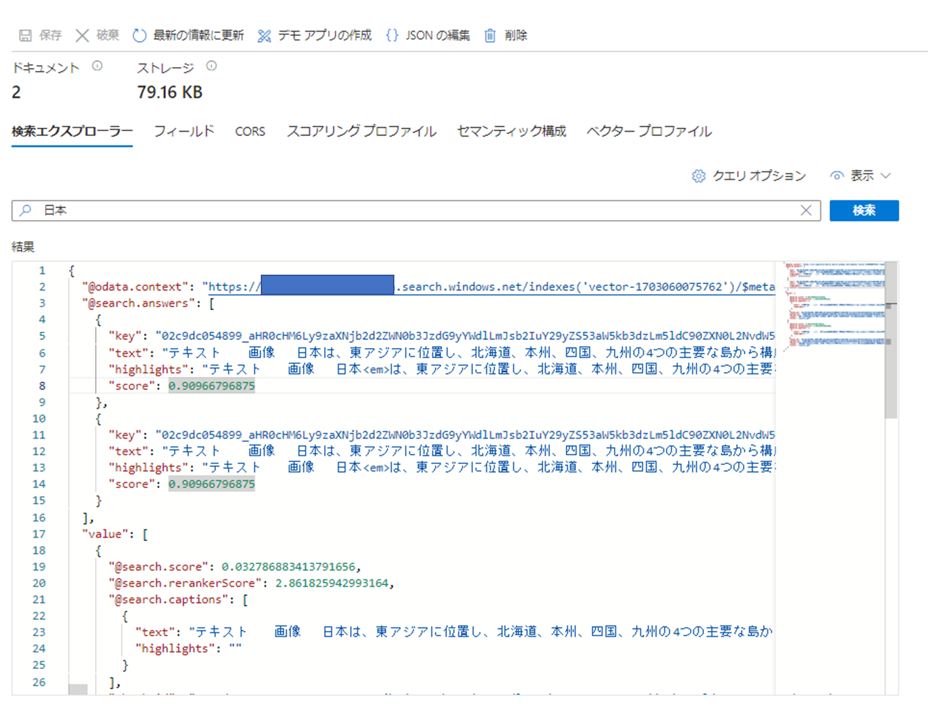Click the JSON の編集 label
Viewport: 928px width, 712px height.
437,35
